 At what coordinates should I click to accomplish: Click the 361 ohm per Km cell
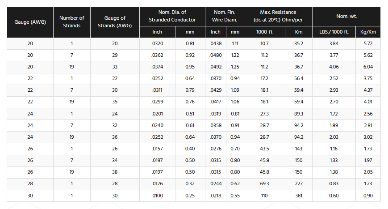point(299,196)
